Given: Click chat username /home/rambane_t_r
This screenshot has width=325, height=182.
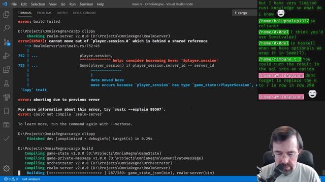Looking at the screenshot, I should click(280, 59).
